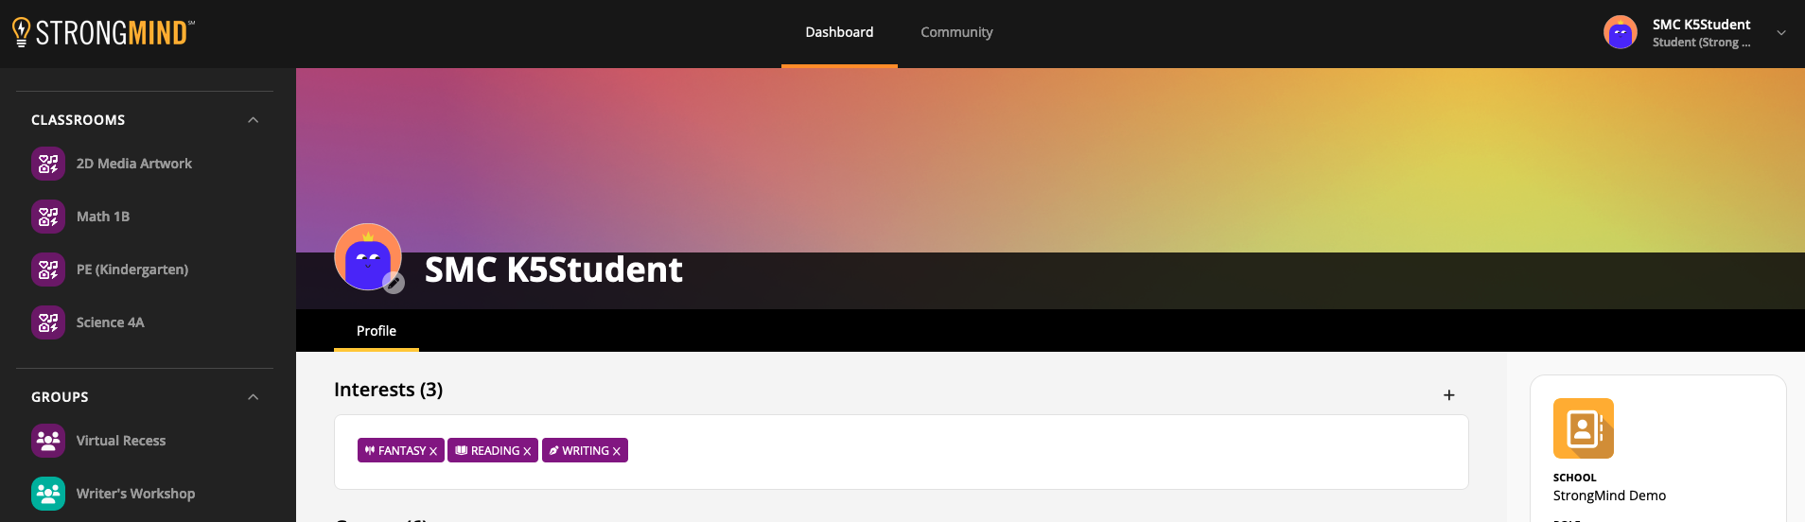Click the StrongMind logo
Image resolution: width=1805 pixels, height=522 pixels.
(103, 32)
